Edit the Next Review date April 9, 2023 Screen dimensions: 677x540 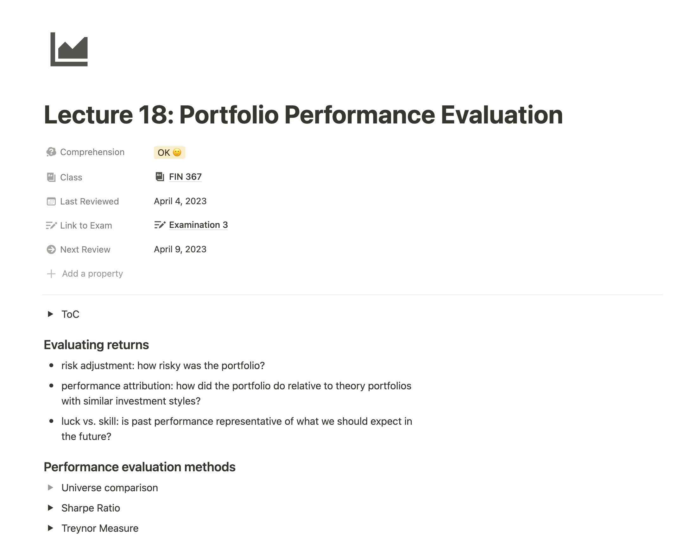point(180,249)
